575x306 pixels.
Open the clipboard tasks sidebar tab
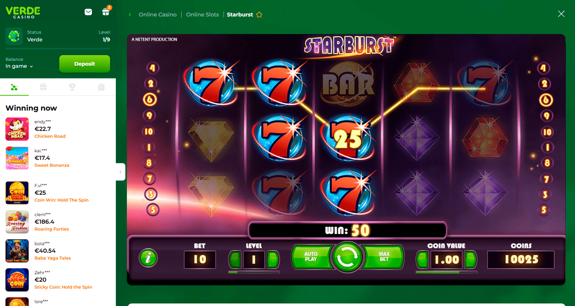click(x=101, y=87)
